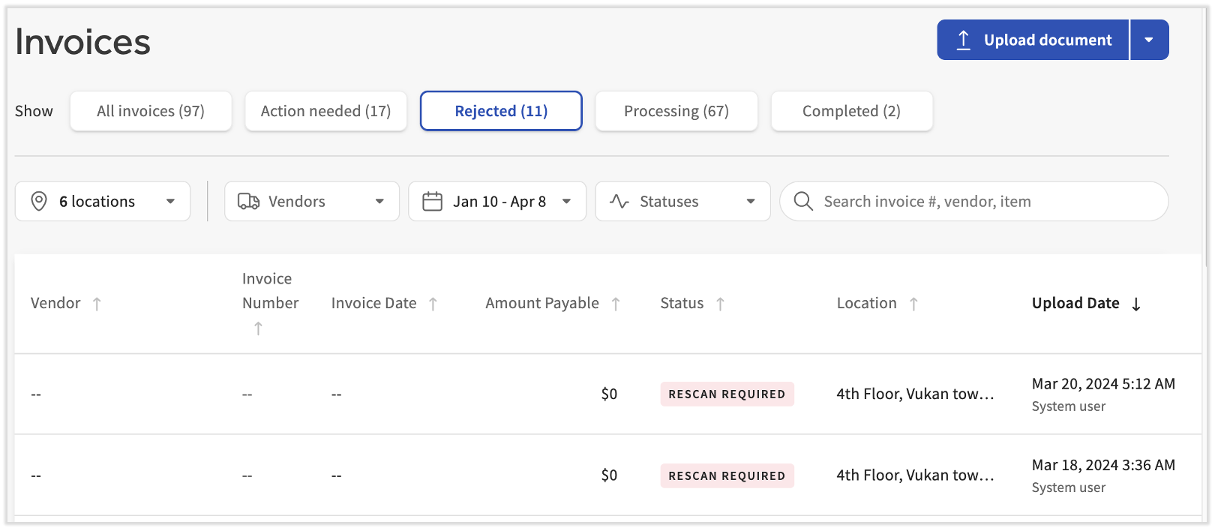Screen dimensions: 1215x531
Task: Toggle Upload Date descending sort arrow
Action: pos(1136,304)
